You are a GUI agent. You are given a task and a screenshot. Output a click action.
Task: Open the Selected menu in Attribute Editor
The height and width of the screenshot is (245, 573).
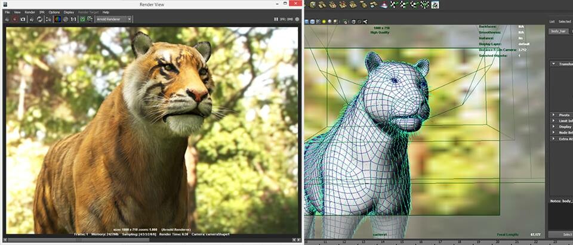click(x=565, y=21)
